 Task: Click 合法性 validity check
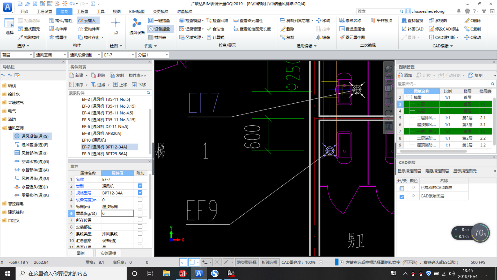[216, 29]
